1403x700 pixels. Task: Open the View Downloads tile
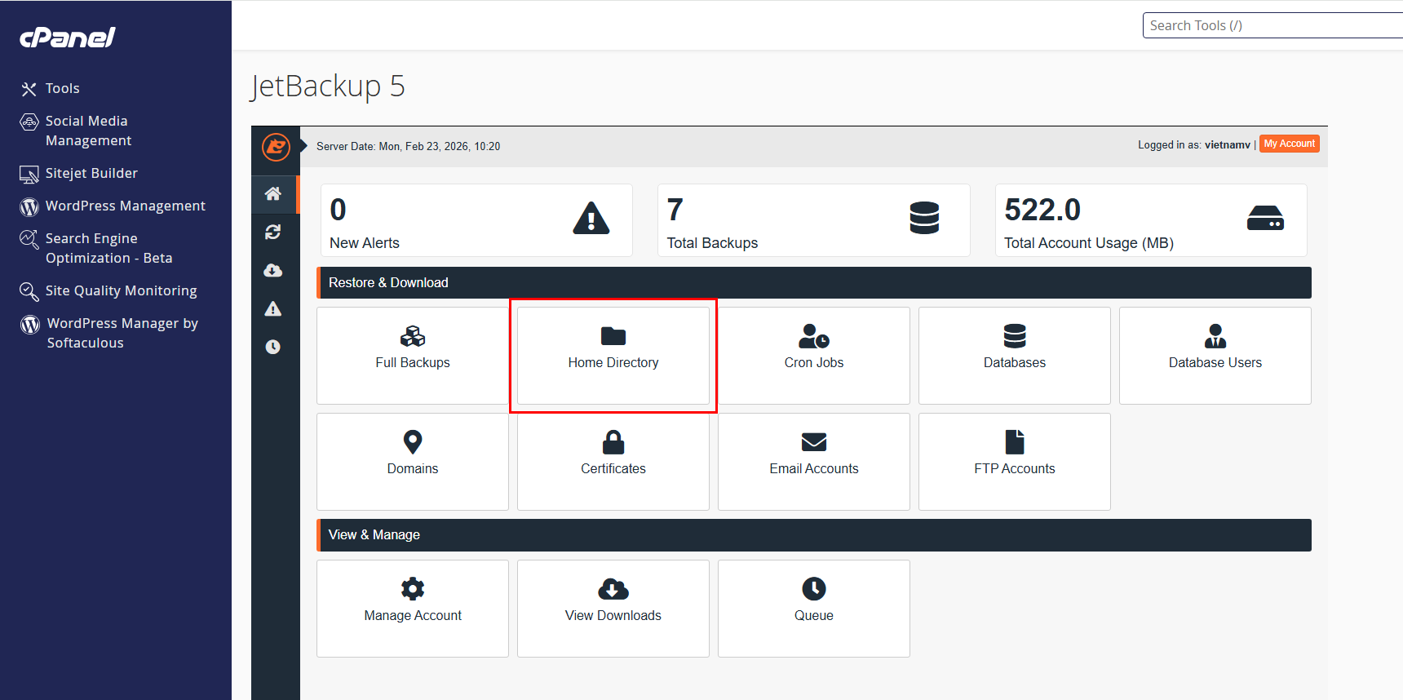coord(613,609)
